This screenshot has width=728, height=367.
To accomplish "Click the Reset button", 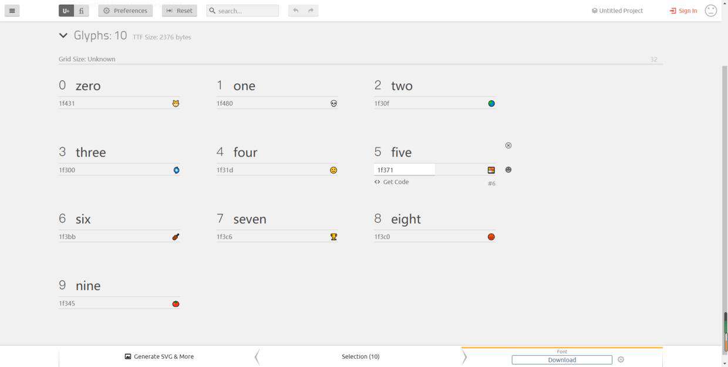I will click(179, 11).
